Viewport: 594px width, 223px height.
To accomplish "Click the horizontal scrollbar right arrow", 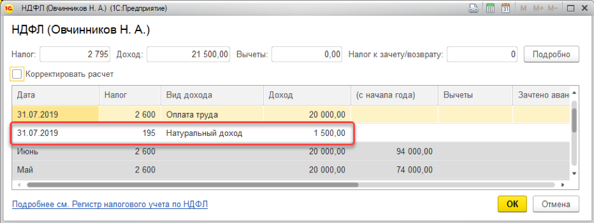I will [x=563, y=185].
